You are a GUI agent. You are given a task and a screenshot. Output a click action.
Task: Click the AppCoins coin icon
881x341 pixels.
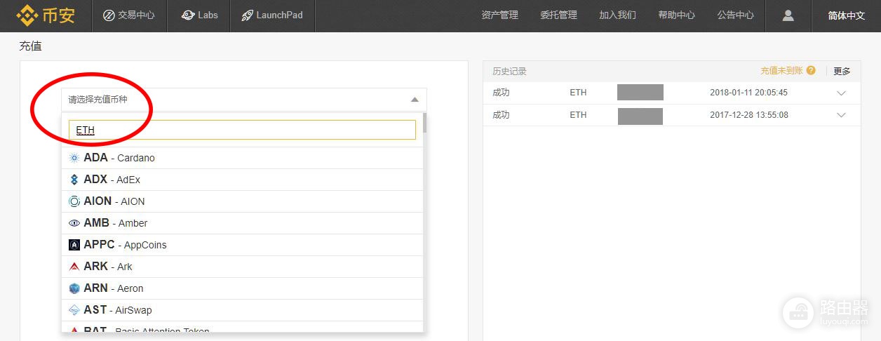click(x=74, y=245)
